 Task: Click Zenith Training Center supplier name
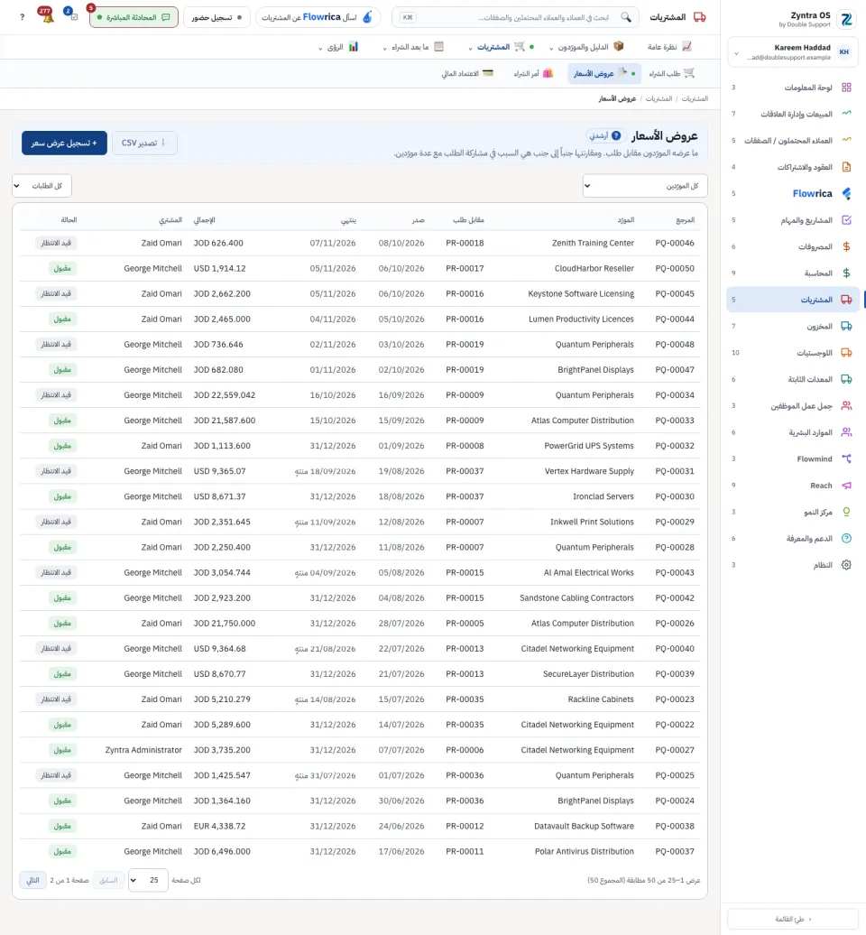coord(593,243)
